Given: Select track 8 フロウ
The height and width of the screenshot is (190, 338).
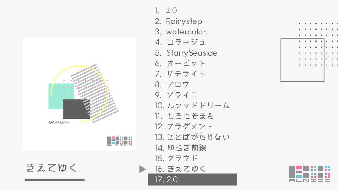Looking at the screenshot, I should pos(172,84).
